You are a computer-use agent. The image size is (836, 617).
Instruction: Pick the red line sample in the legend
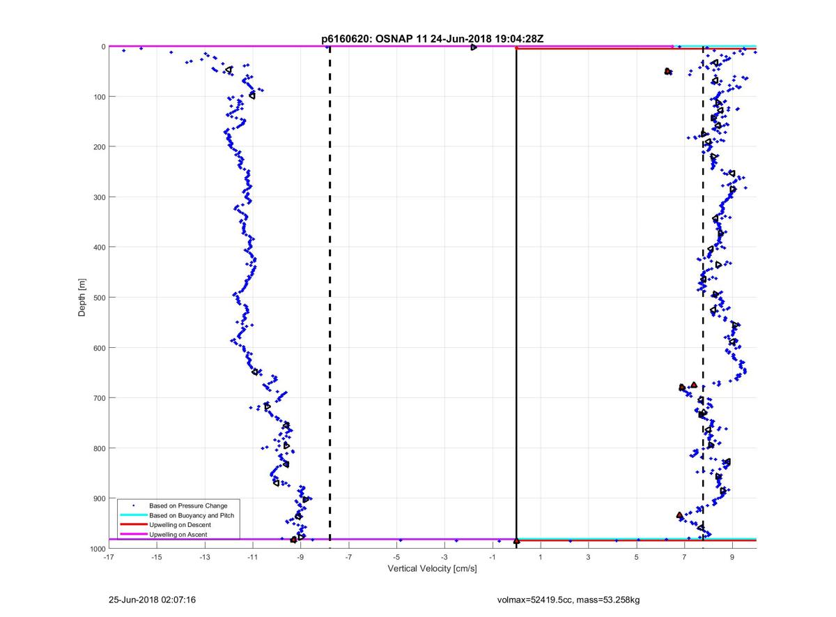(133, 524)
